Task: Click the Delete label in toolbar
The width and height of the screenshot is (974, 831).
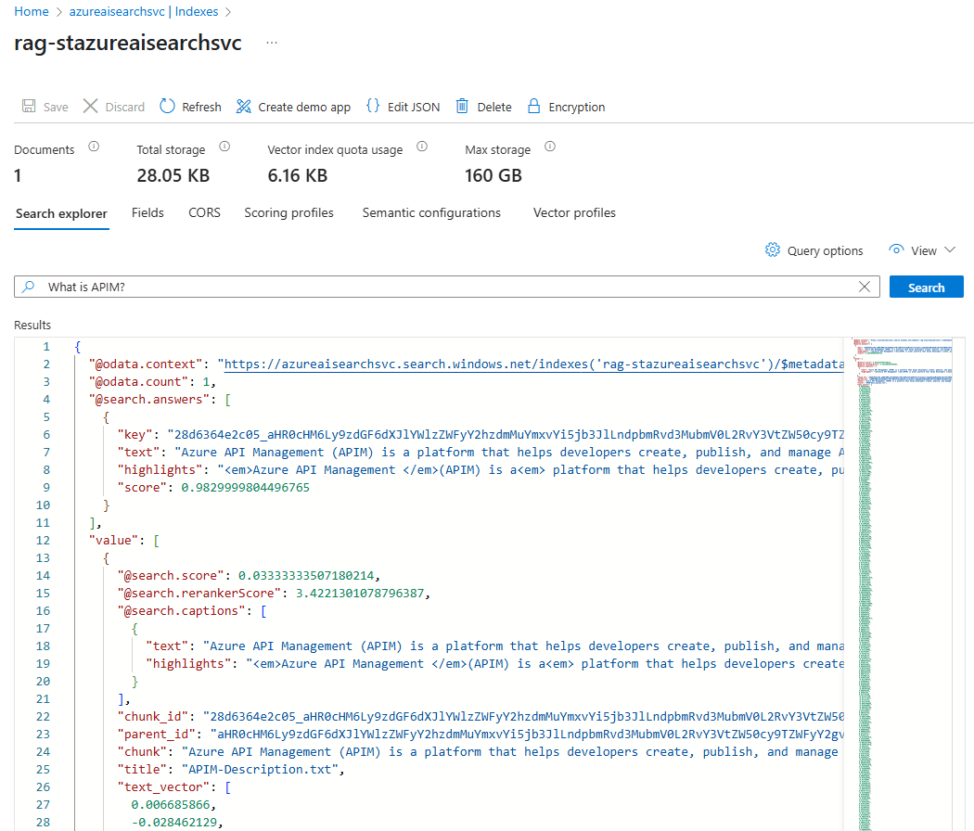Action: tap(494, 107)
